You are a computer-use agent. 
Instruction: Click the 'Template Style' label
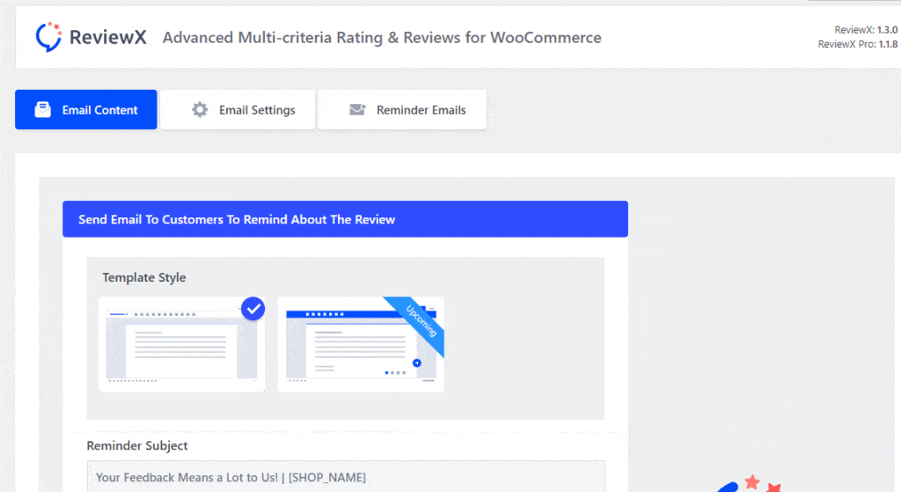point(144,277)
